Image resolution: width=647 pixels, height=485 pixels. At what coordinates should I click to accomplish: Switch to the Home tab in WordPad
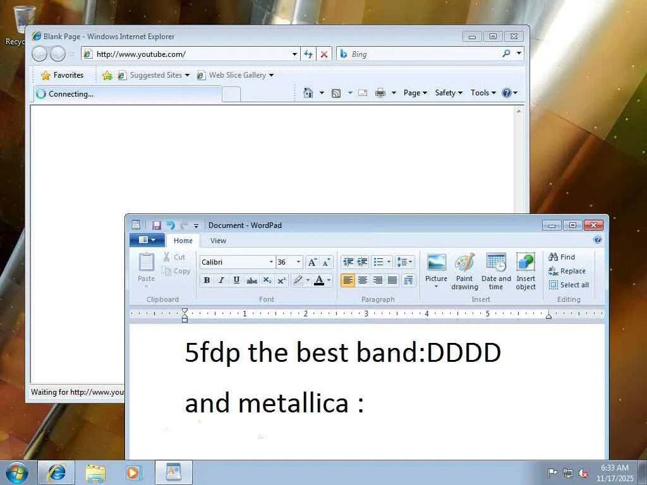(x=183, y=241)
